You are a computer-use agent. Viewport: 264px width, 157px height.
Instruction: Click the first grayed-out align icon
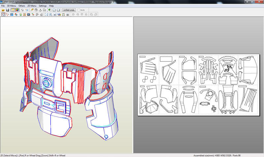[73, 14]
